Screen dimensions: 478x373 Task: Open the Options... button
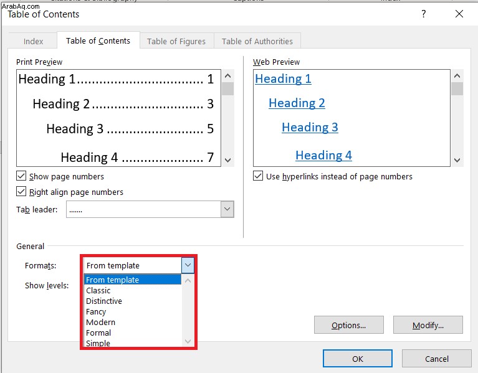(349, 325)
